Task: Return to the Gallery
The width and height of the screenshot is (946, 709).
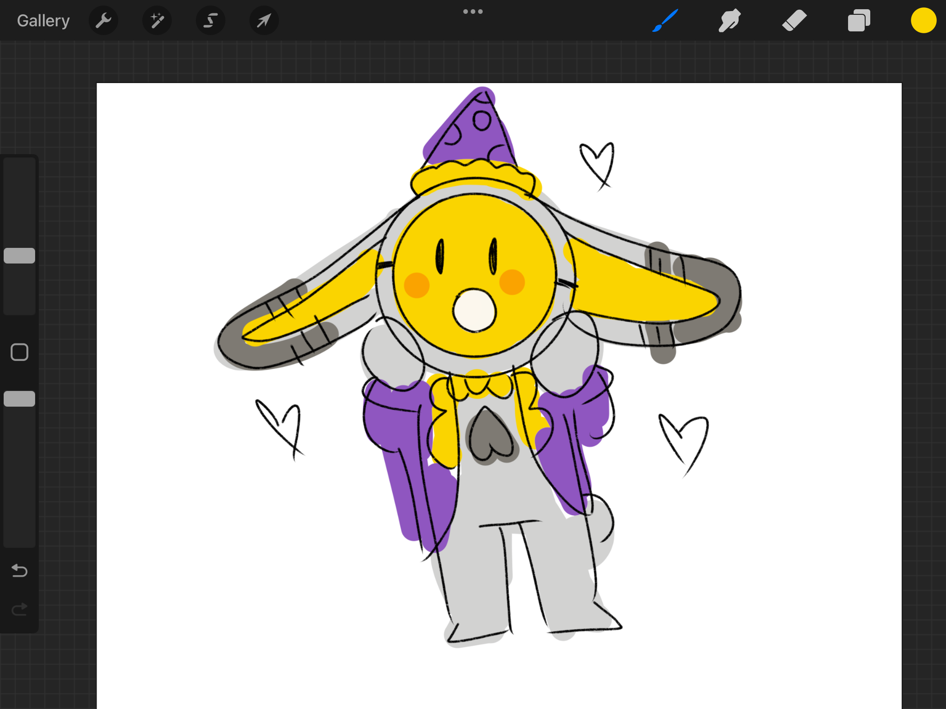Action: click(43, 21)
